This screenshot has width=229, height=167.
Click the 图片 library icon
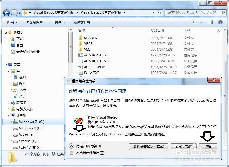click(16, 84)
